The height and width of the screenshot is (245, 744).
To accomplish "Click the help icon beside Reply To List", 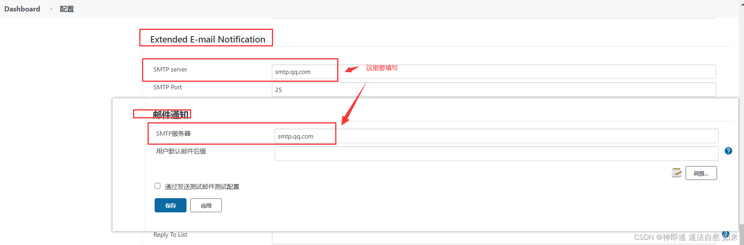I will click(726, 234).
